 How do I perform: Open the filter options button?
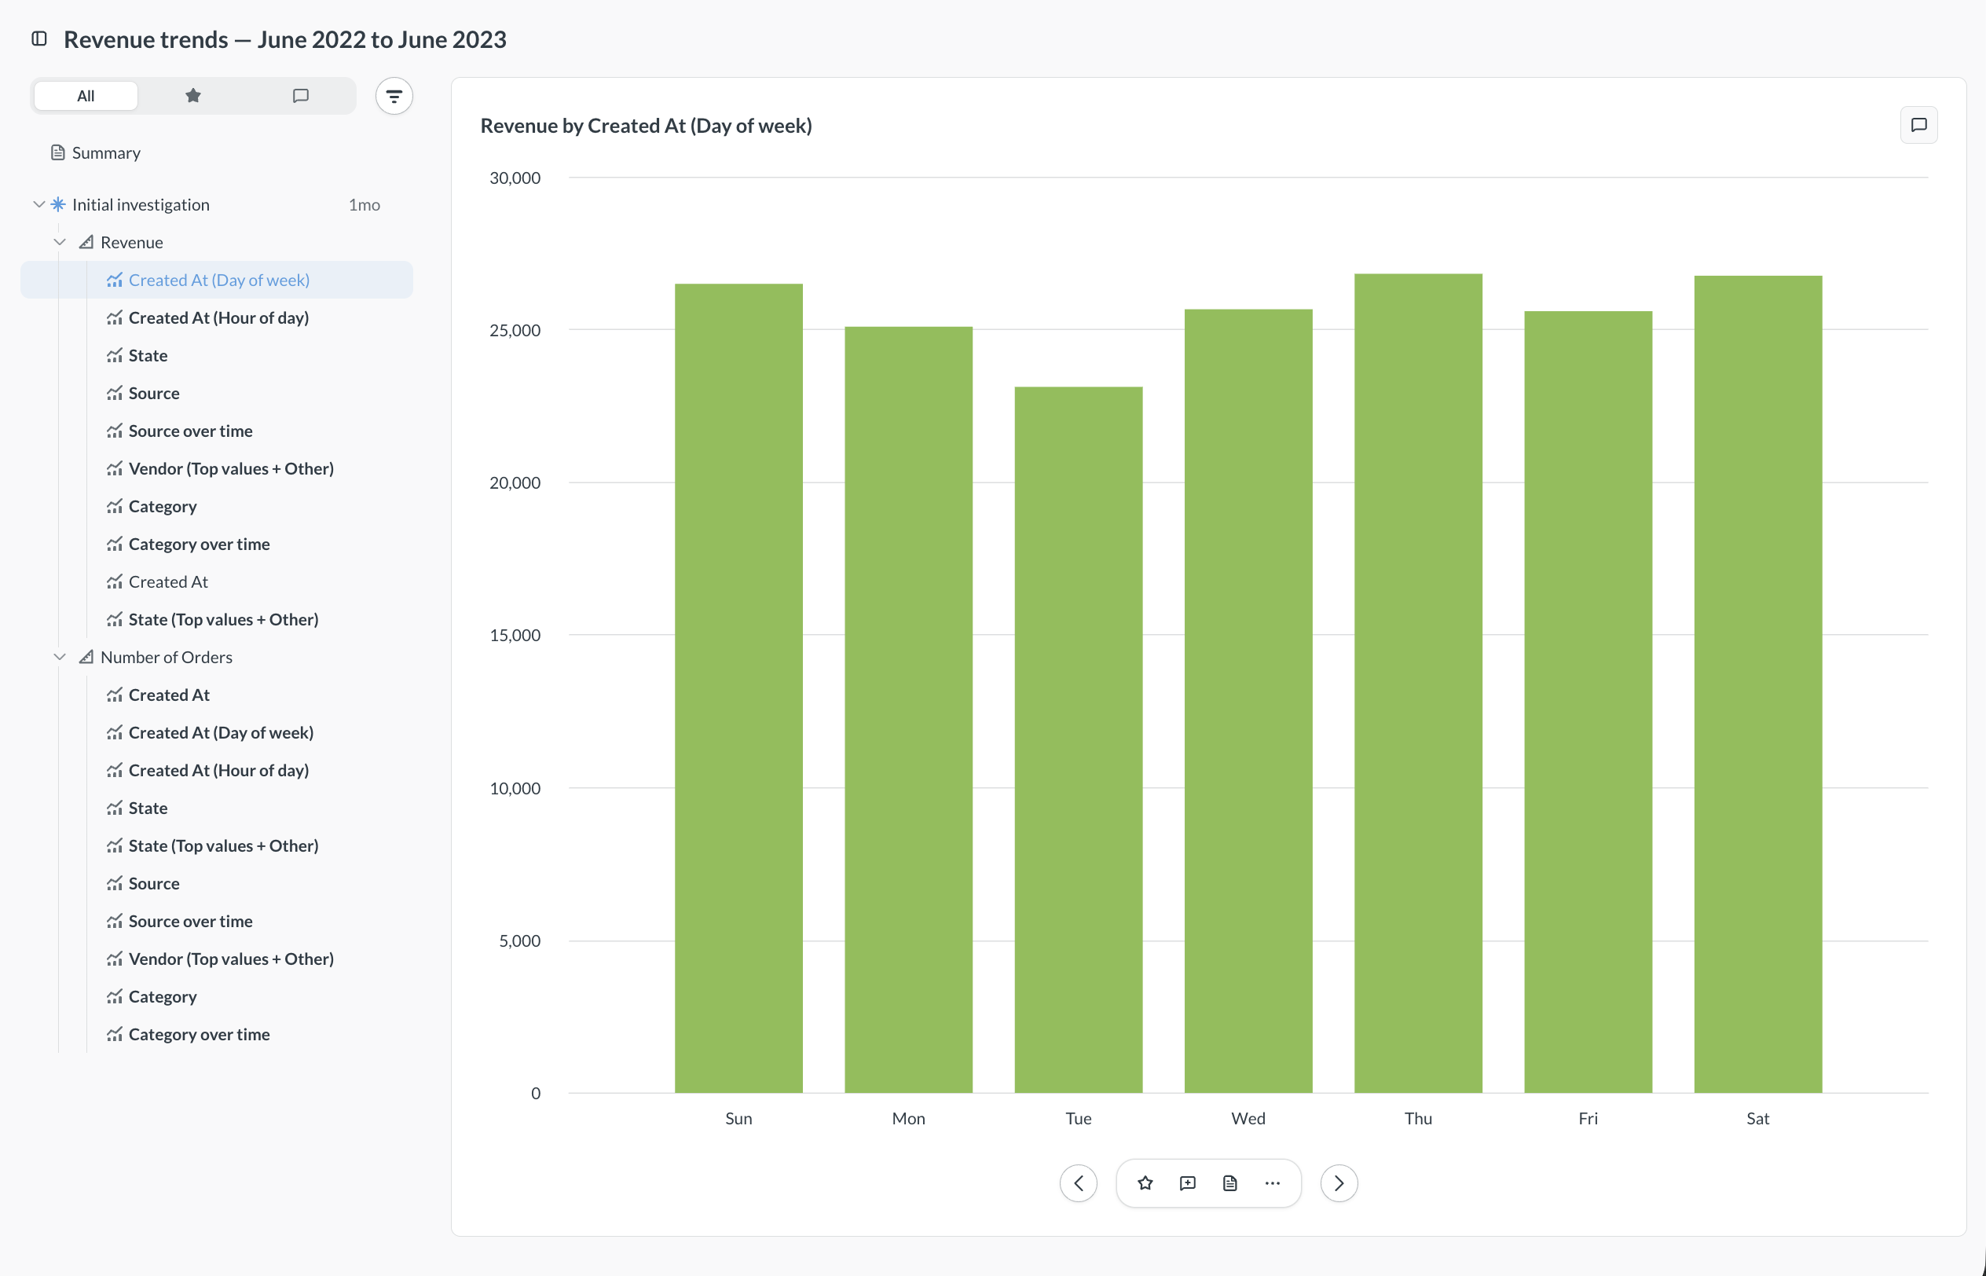[x=394, y=96]
